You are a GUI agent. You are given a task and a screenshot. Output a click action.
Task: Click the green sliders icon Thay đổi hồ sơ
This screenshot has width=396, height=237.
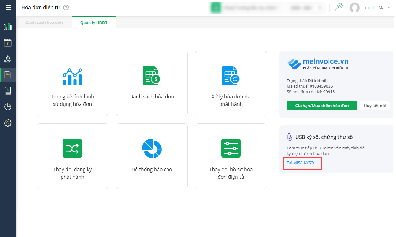[231, 148]
